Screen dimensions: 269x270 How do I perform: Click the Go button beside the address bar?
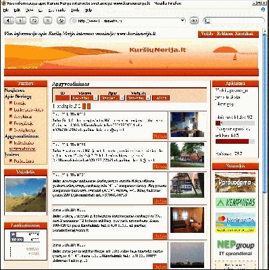point(194,21)
